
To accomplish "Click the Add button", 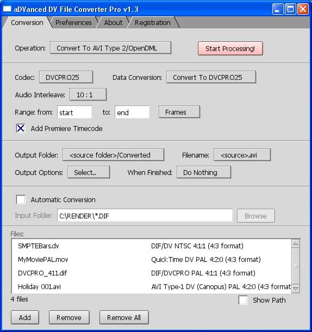I will click(25, 317).
